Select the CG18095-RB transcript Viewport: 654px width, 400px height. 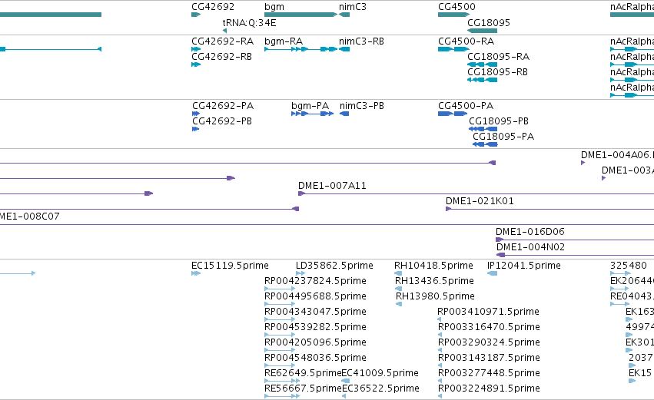(x=482, y=80)
